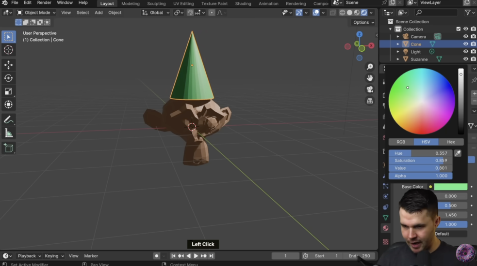Open the viewport Add menu
The width and height of the screenshot is (477, 266).
pos(99,13)
